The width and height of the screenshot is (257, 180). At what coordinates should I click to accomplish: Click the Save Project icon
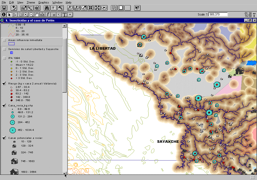[4, 8]
